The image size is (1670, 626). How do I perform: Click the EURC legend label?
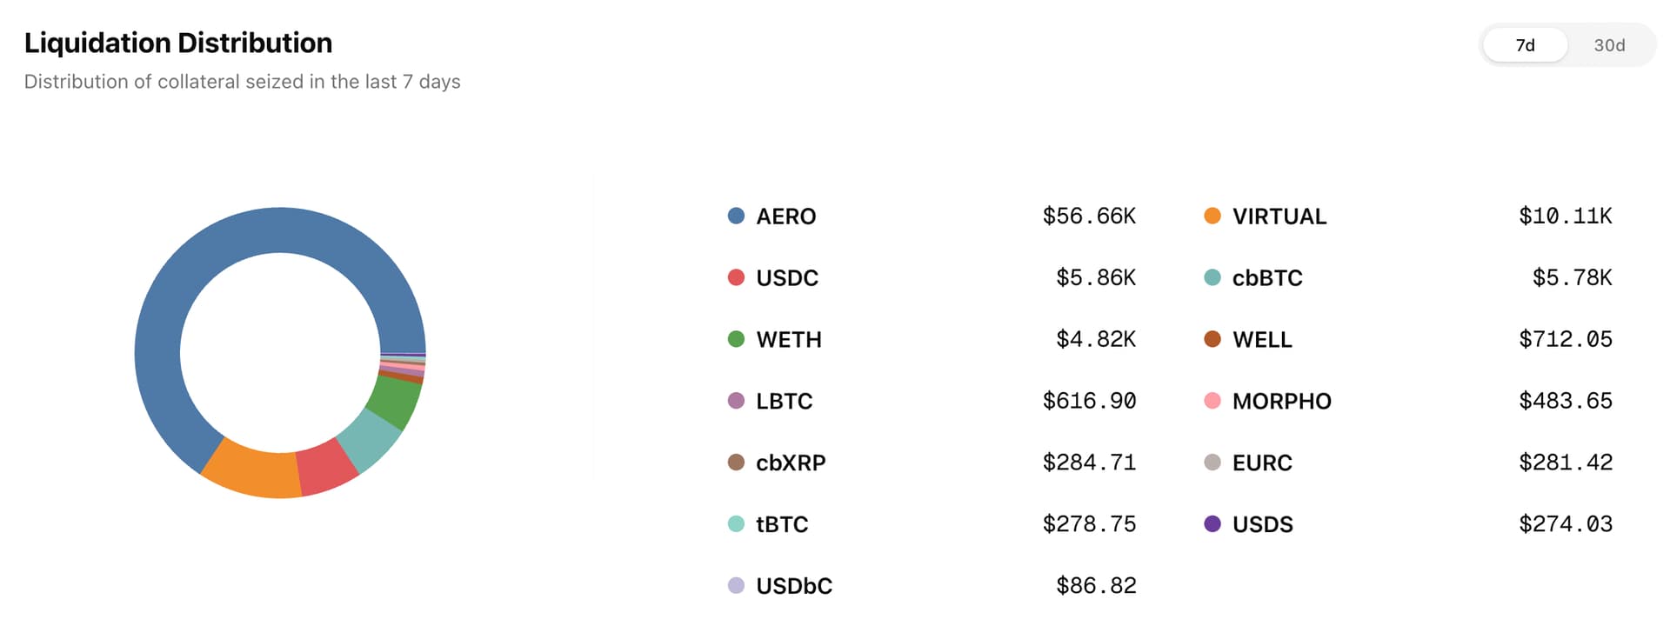(1262, 463)
